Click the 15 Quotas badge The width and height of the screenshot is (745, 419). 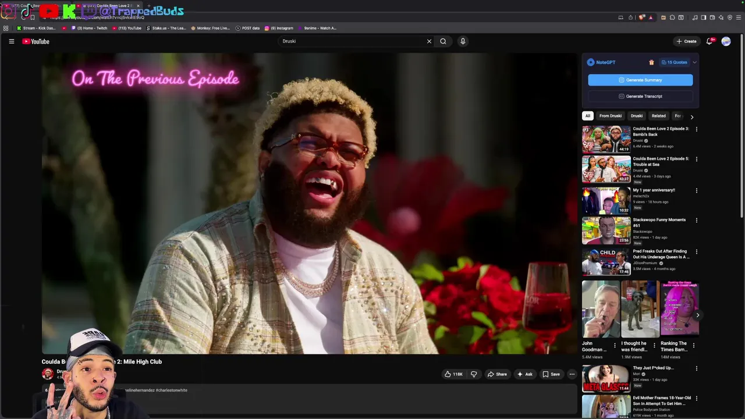click(674, 62)
